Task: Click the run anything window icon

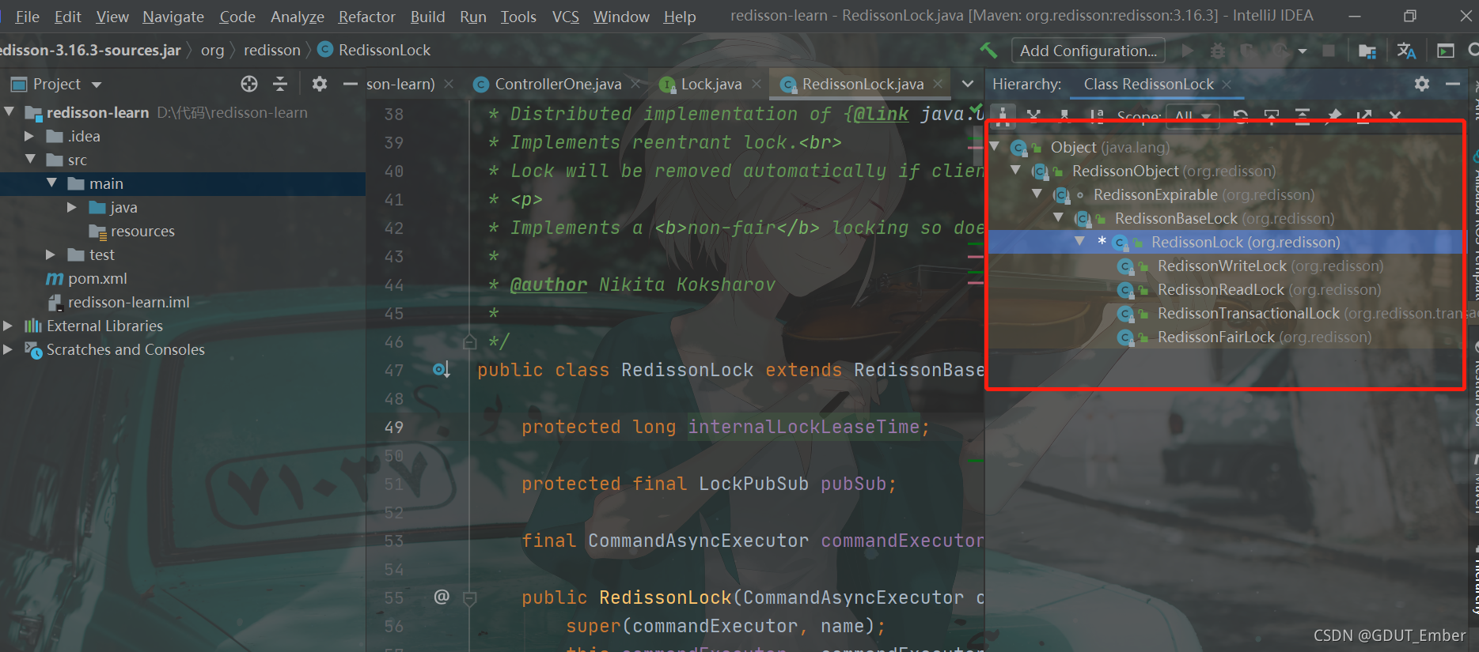Action: click(x=1446, y=51)
